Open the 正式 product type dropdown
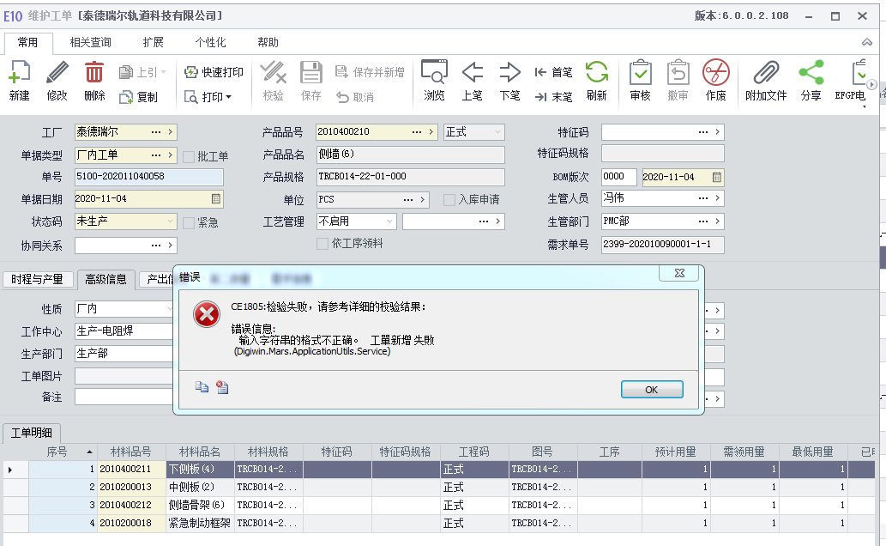 (497, 132)
